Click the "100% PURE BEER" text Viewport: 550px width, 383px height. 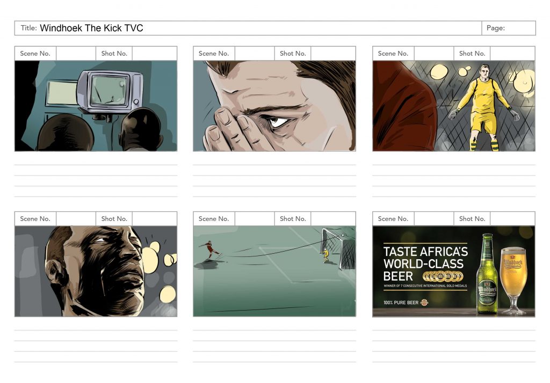[401, 303]
